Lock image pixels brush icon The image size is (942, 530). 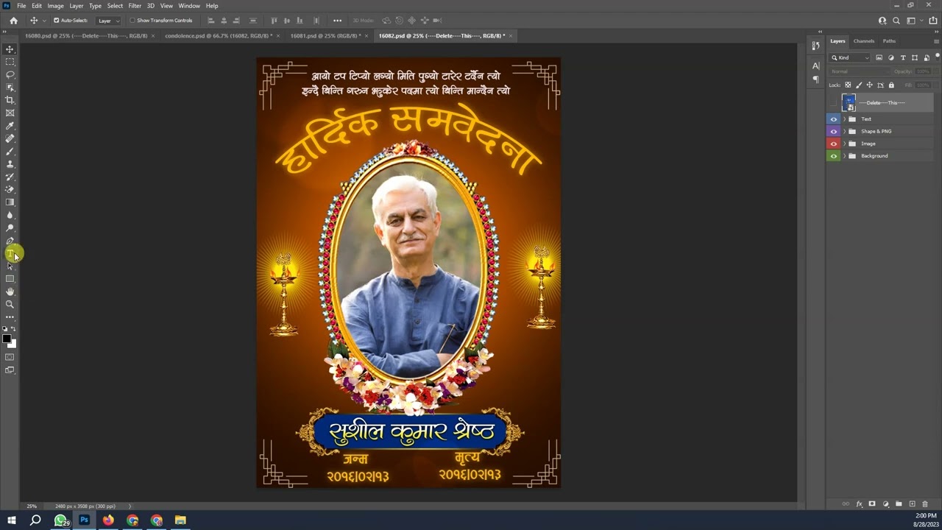tap(859, 85)
